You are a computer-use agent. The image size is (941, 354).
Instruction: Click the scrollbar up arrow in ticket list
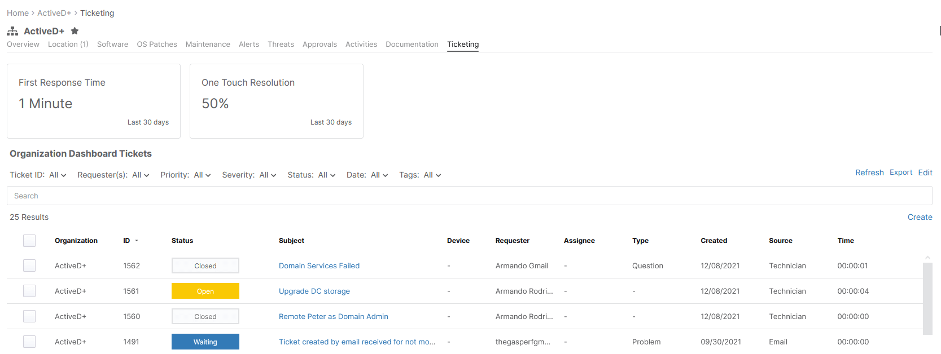pyautogui.click(x=927, y=258)
